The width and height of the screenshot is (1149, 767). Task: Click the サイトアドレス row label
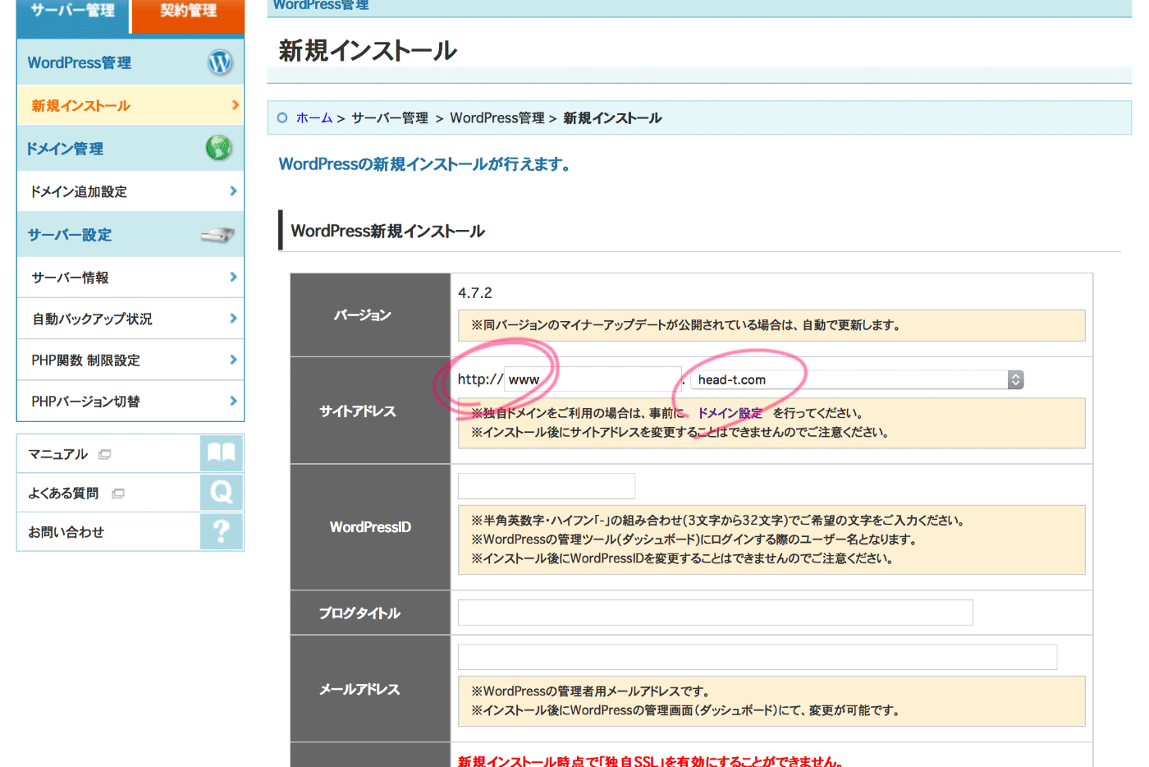(x=358, y=411)
